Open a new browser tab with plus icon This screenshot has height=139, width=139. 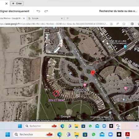click(68, 18)
